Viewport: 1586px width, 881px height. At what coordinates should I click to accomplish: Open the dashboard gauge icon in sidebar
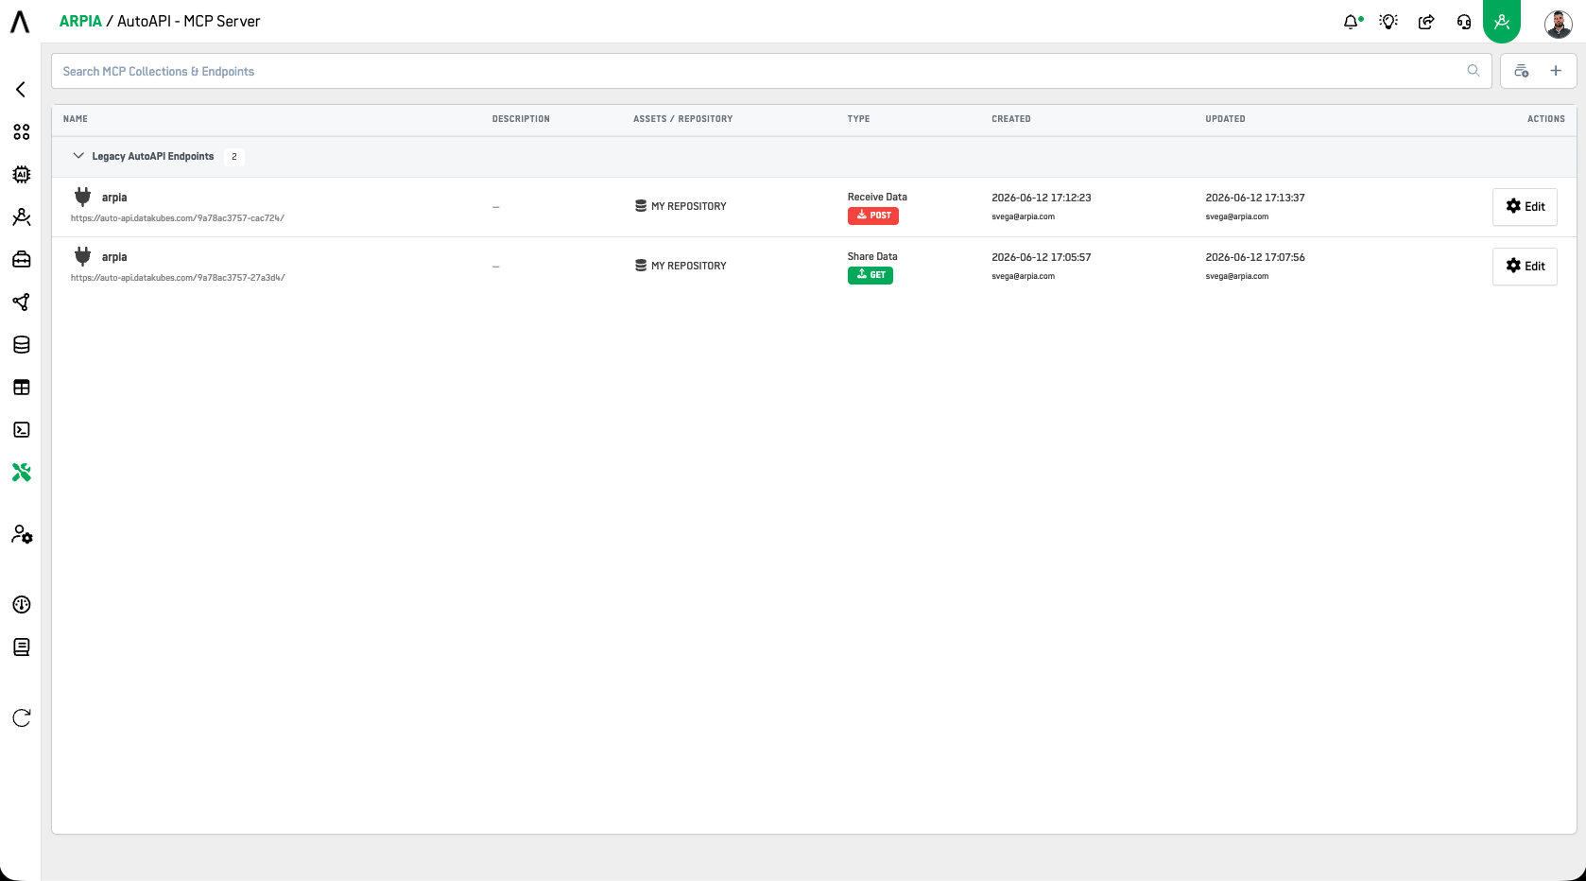coord(22,605)
